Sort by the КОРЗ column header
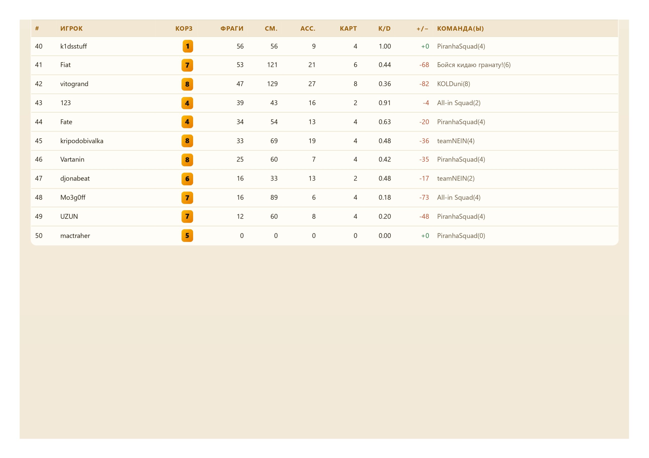649x458 pixels. coord(184,29)
